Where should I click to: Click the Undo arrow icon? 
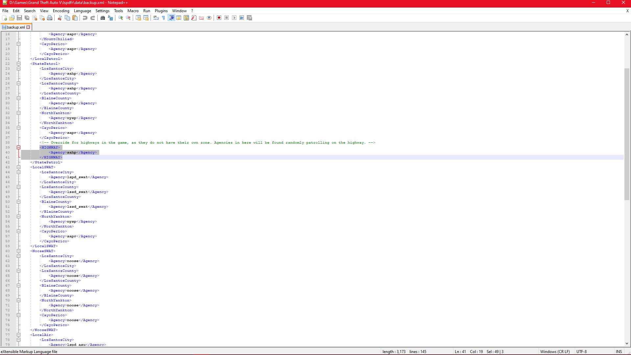[85, 18]
